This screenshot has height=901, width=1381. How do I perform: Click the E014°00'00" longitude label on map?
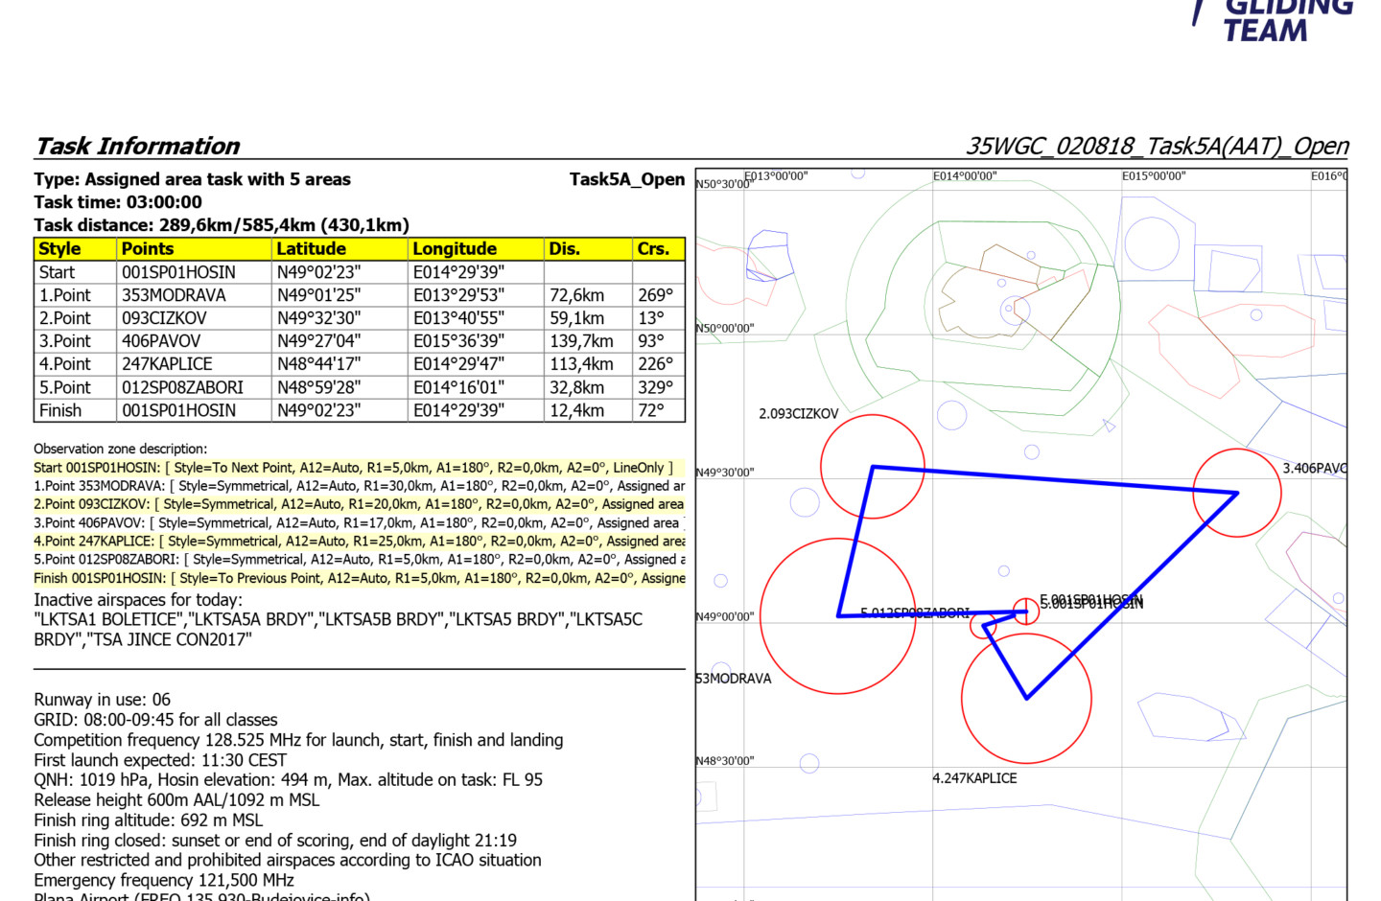pos(965,176)
